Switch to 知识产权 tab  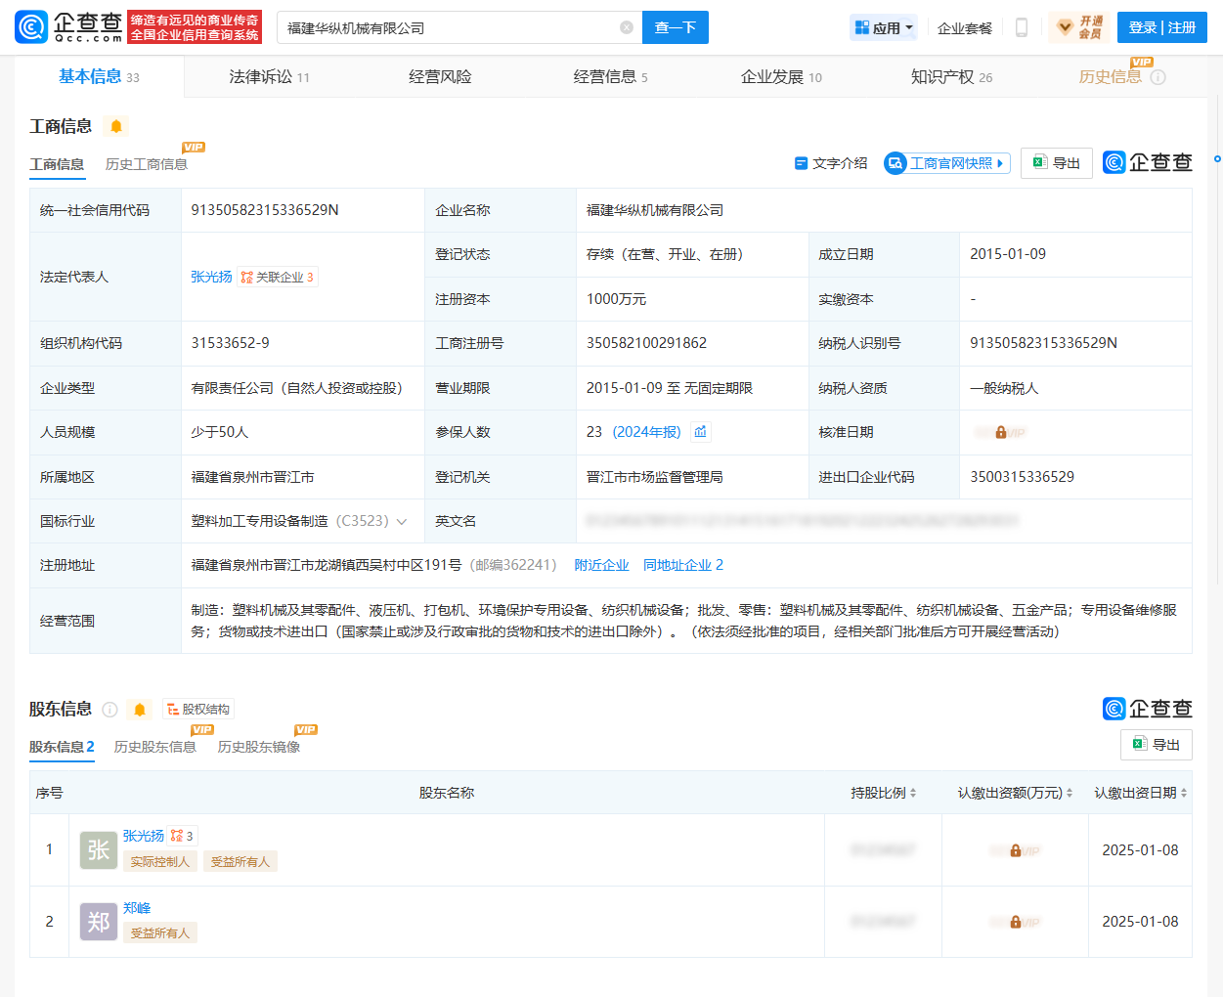click(951, 77)
